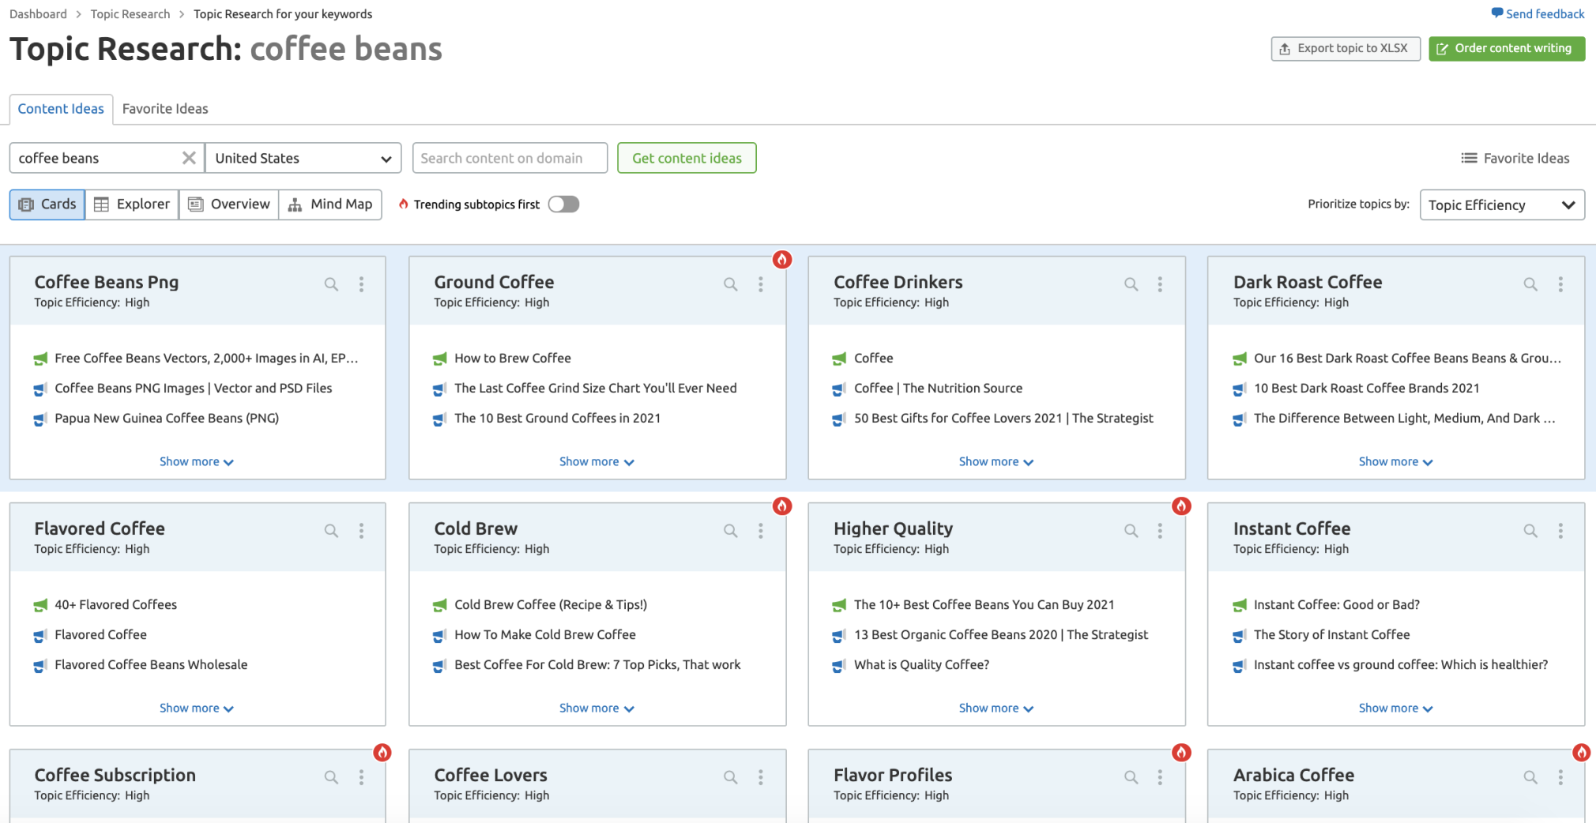
Task: Open Send feedback link
Action: 1538,13
